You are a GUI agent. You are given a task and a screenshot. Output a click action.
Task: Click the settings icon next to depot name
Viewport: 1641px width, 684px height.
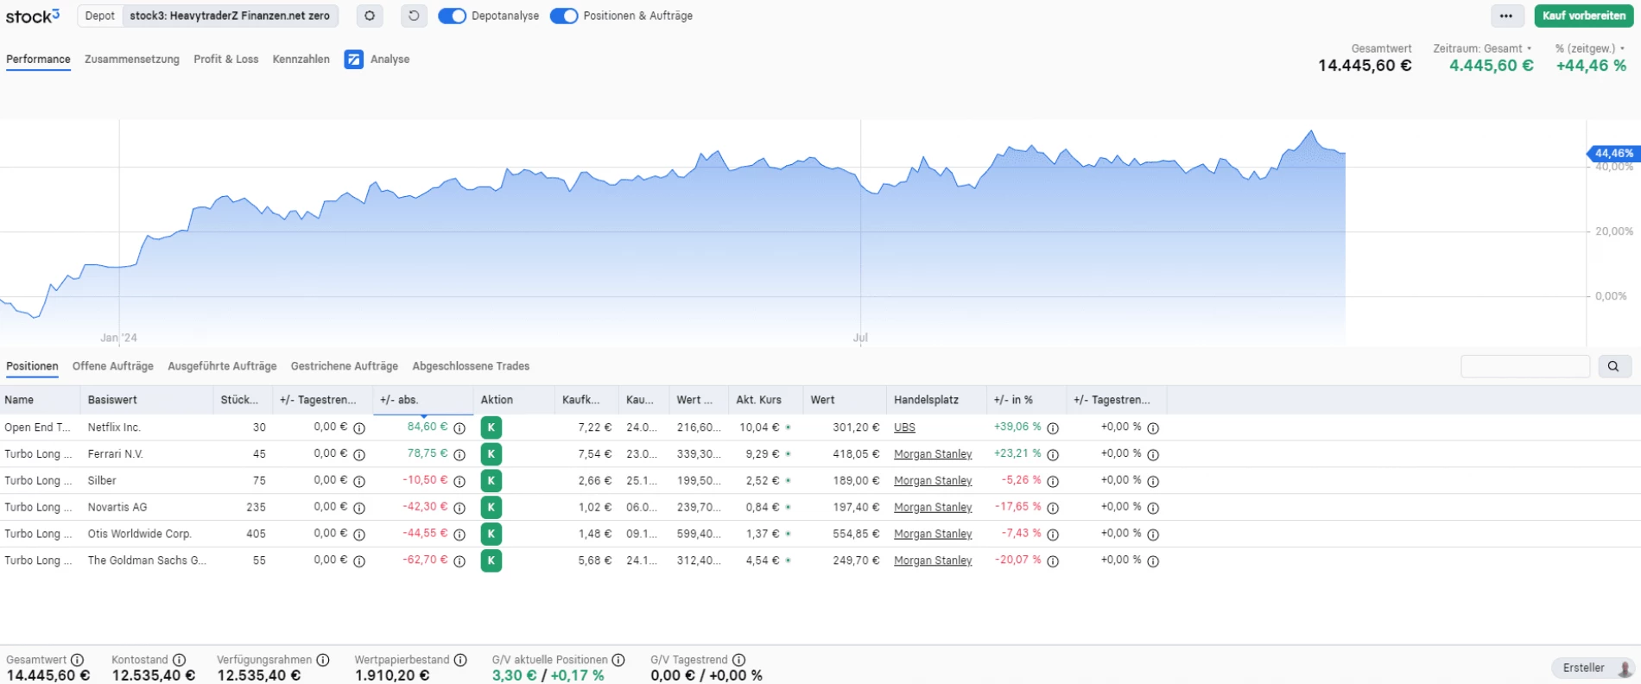point(370,16)
